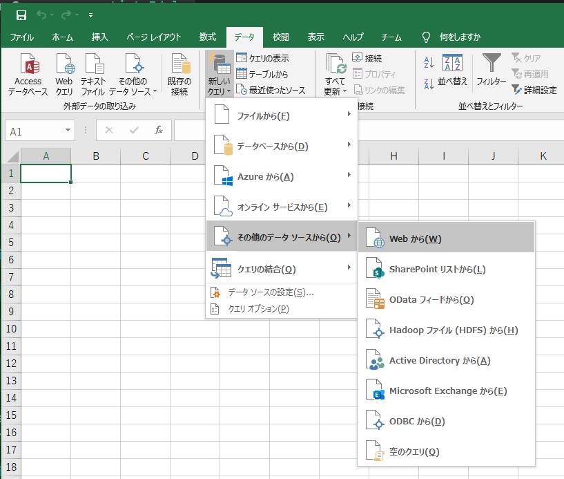Click クエリの表示 in ribbon
The width and height of the screenshot is (564, 479).
pos(262,58)
